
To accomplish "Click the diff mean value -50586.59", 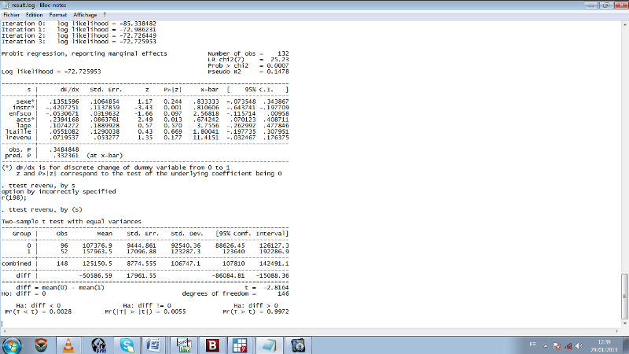I will (x=95, y=276).
